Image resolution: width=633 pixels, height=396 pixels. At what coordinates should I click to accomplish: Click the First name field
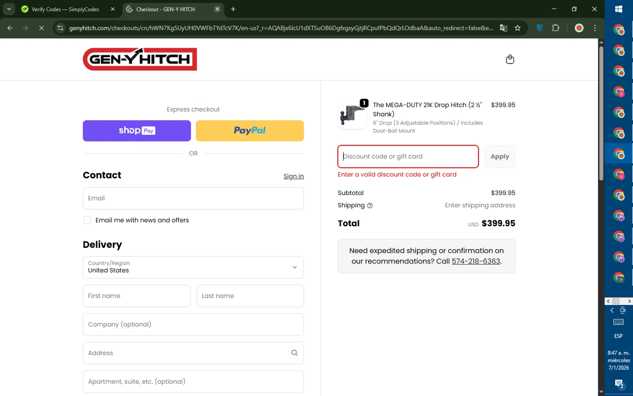pyautogui.click(x=136, y=296)
